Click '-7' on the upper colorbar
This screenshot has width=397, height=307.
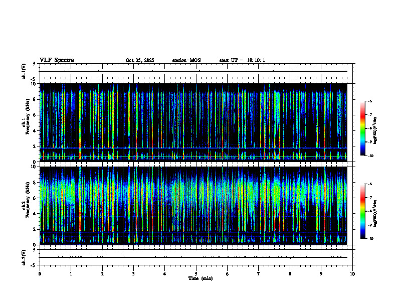[x=370, y=115]
